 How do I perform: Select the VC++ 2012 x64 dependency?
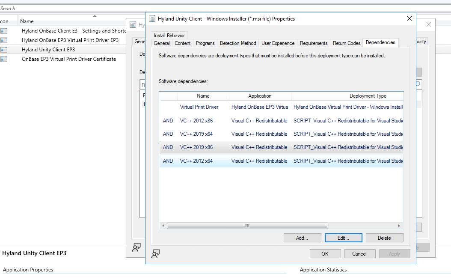point(282,161)
